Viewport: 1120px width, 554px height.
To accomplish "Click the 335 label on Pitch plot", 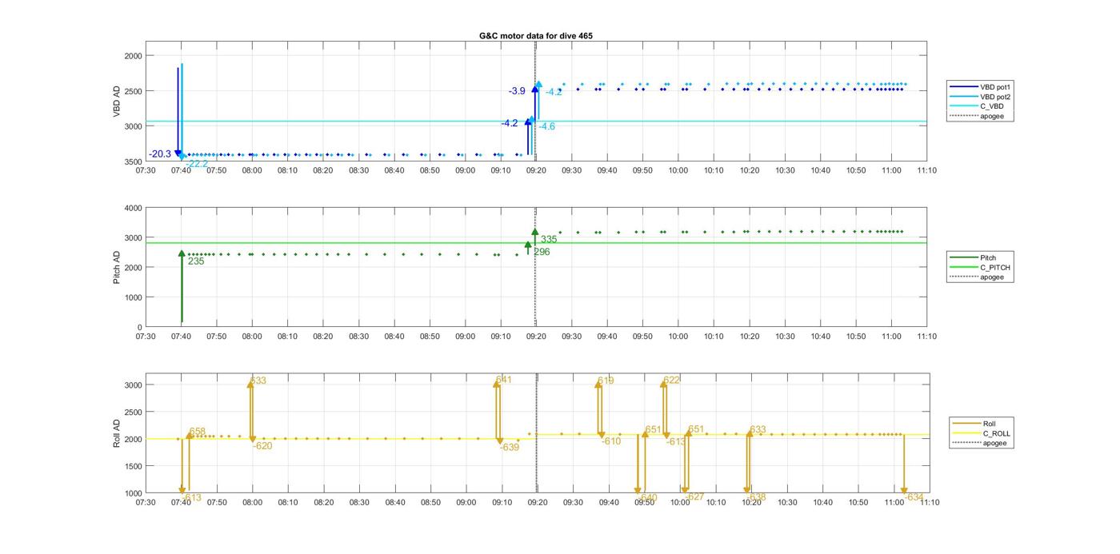I will click(x=549, y=239).
